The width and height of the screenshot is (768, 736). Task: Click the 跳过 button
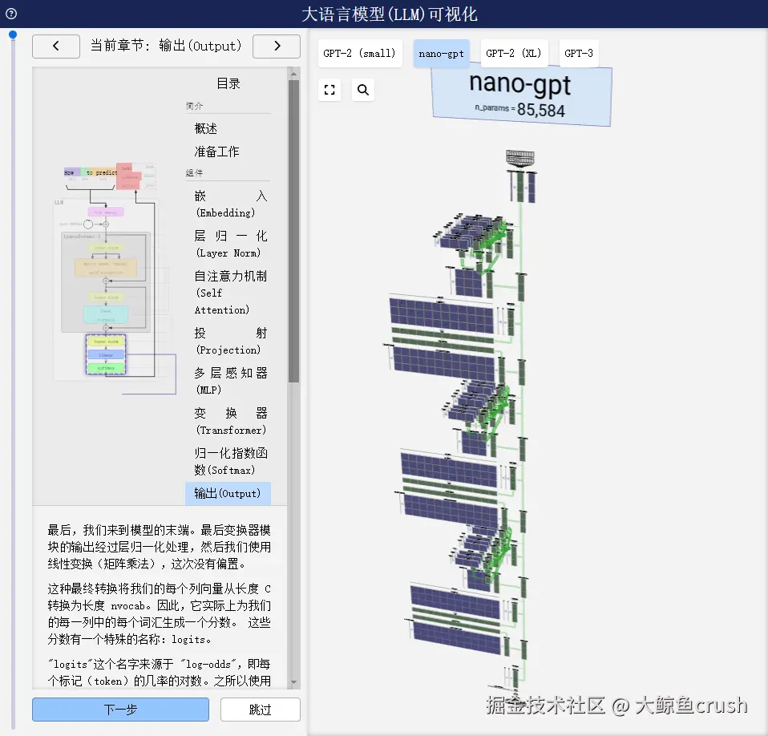coord(260,710)
